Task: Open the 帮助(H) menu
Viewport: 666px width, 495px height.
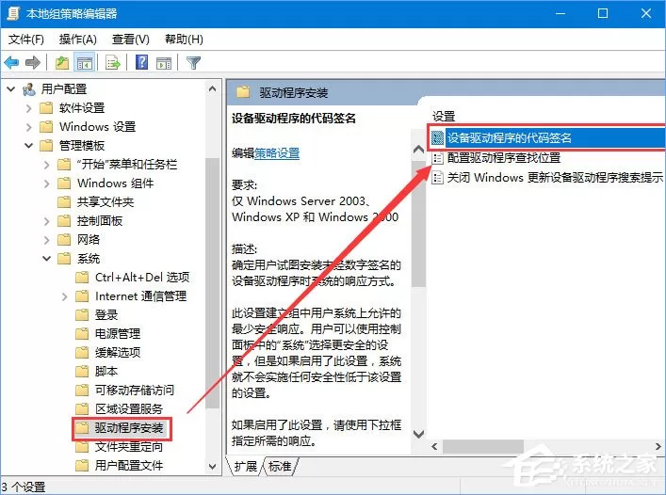Action: pyautogui.click(x=184, y=40)
